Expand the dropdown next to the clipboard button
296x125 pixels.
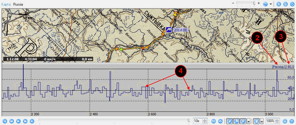click(262, 121)
